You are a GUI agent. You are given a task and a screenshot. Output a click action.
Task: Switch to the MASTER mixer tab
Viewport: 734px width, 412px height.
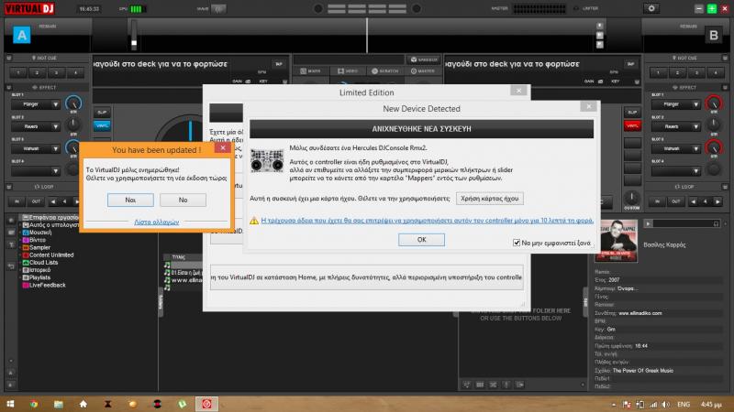(x=423, y=70)
